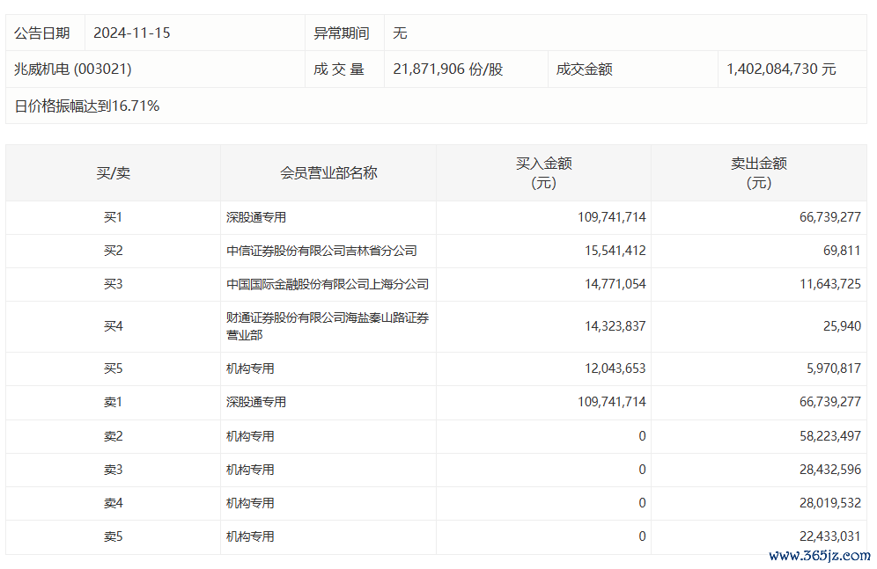Click 中国国际金融股份有限公司上海分公司
Screen dimensions: 877x569
[328, 284]
